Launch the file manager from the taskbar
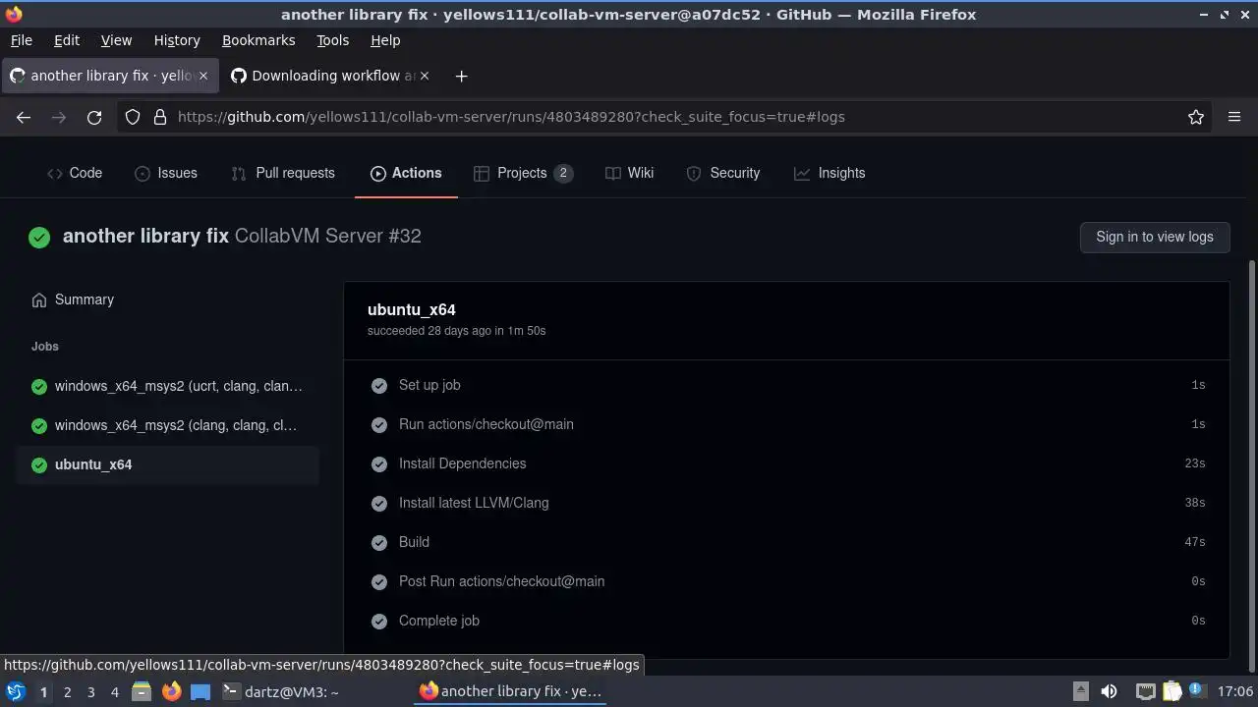The height and width of the screenshot is (707, 1258). click(142, 691)
